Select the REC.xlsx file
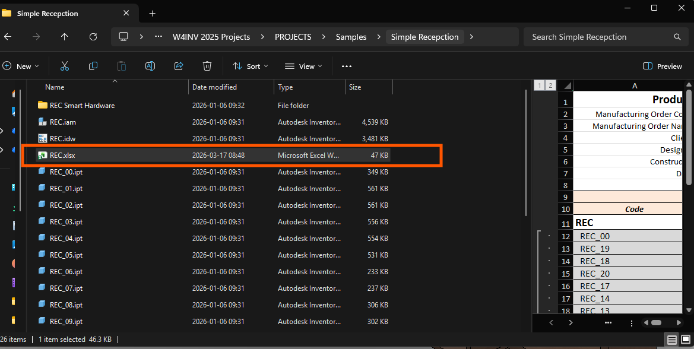The width and height of the screenshot is (694, 349). pyautogui.click(x=213, y=156)
